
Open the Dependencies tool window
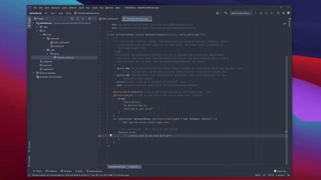pos(94,171)
